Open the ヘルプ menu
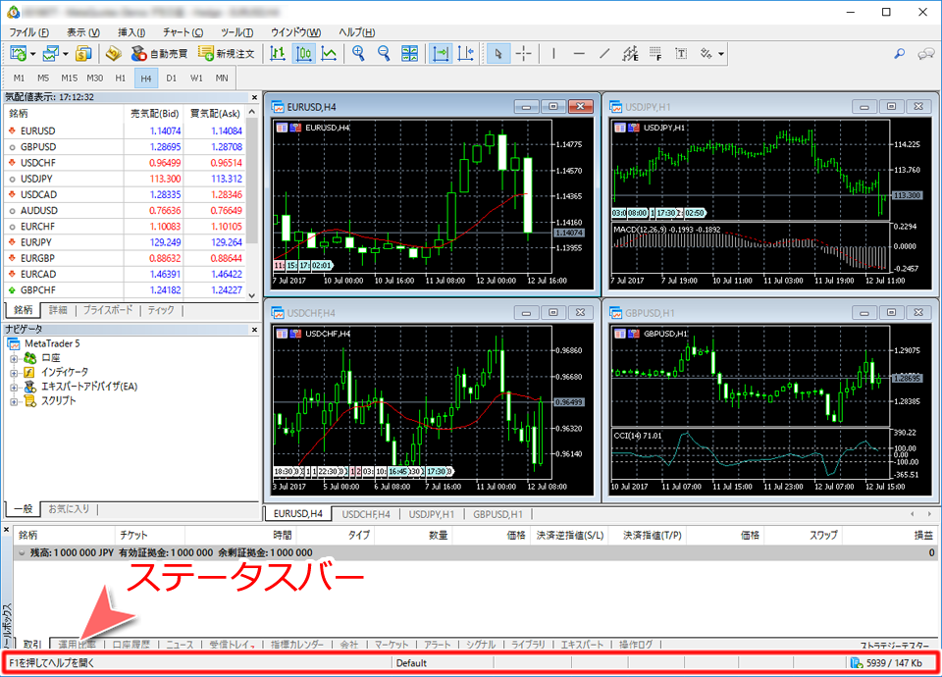Image resolution: width=942 pixels, height=677 pixels. click(357, 32)
